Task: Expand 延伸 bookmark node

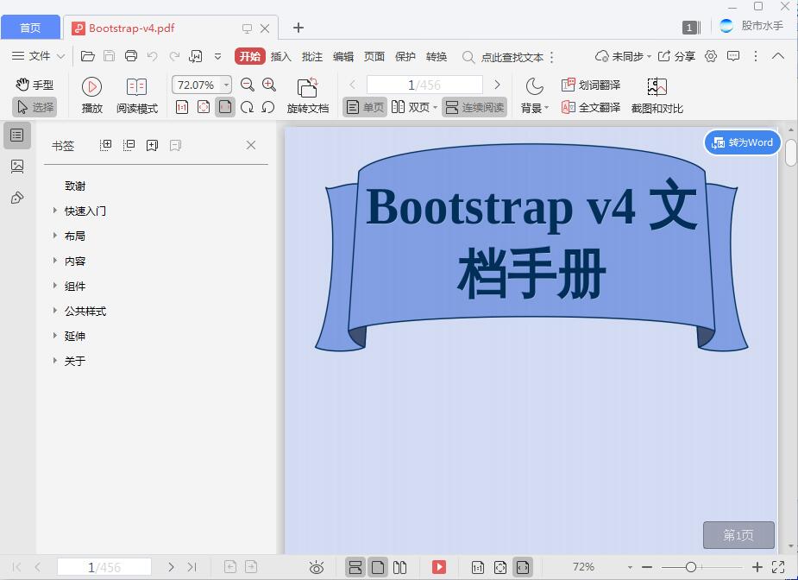Action: [x=55, y=335]
